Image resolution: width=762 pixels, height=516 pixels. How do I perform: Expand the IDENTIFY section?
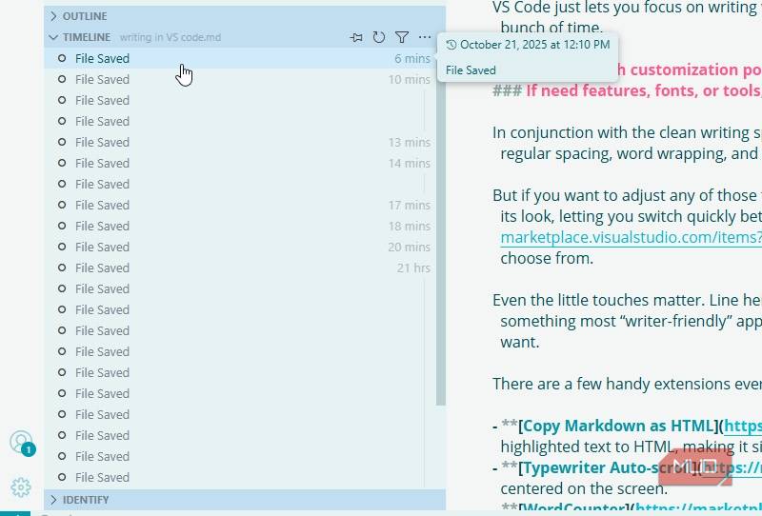point(245,500)
